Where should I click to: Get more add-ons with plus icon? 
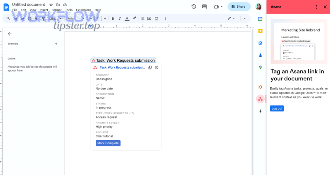pos(260,111)
